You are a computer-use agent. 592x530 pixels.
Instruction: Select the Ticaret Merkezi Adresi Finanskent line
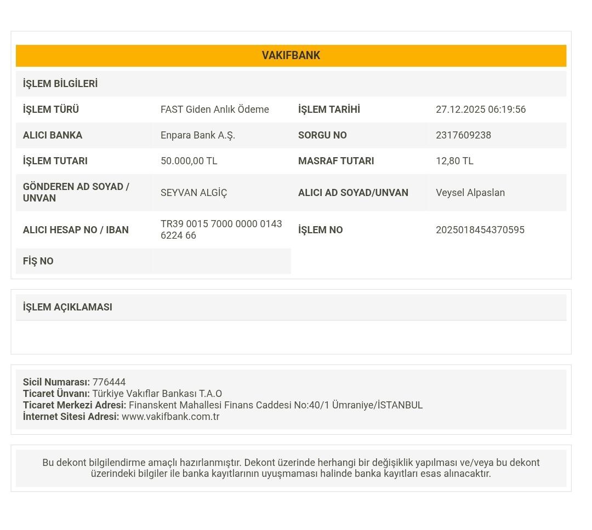(x=223, y=405)
